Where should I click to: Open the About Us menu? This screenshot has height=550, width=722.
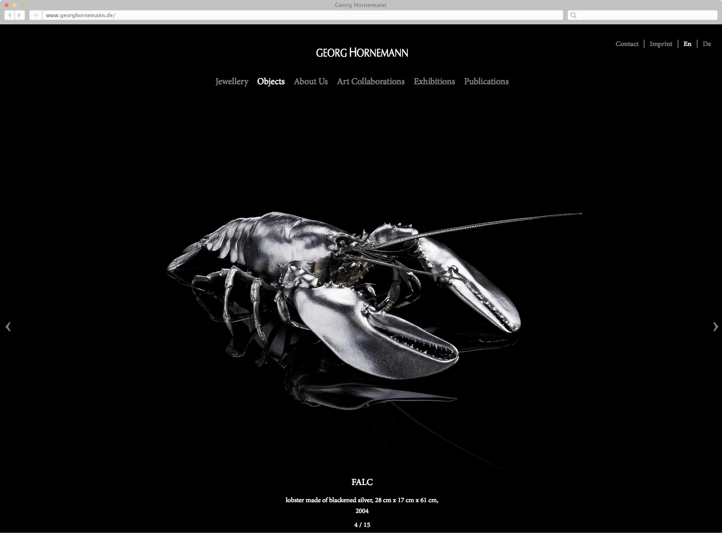[x=310, y=82]
